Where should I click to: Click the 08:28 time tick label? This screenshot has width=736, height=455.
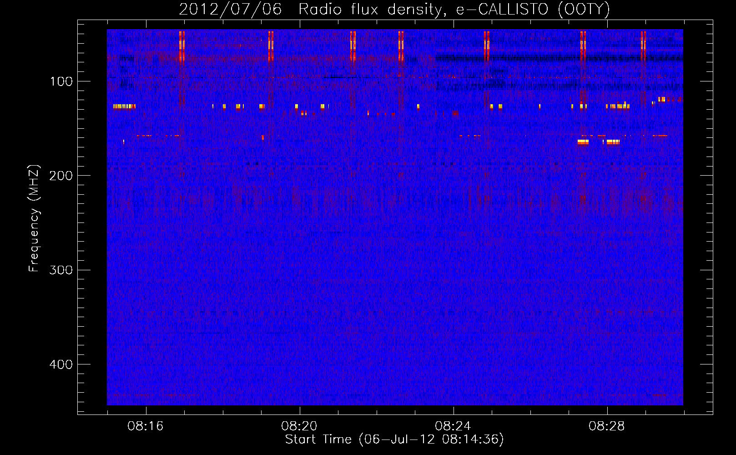click(607, 426)
